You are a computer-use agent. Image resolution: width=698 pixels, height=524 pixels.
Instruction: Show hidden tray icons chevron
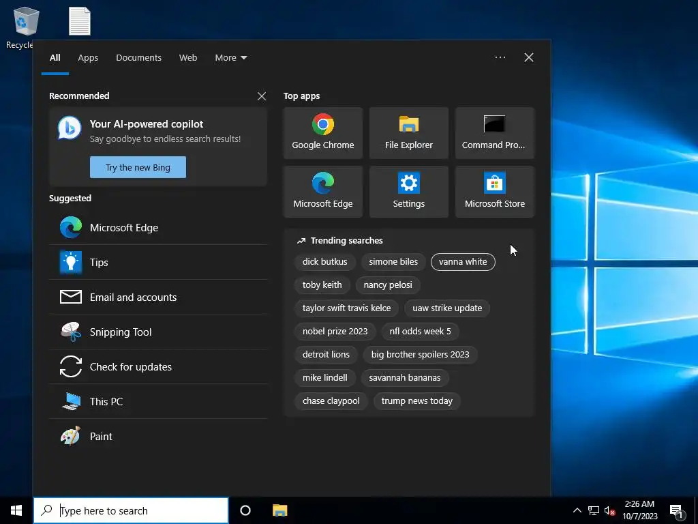(577, 510)
